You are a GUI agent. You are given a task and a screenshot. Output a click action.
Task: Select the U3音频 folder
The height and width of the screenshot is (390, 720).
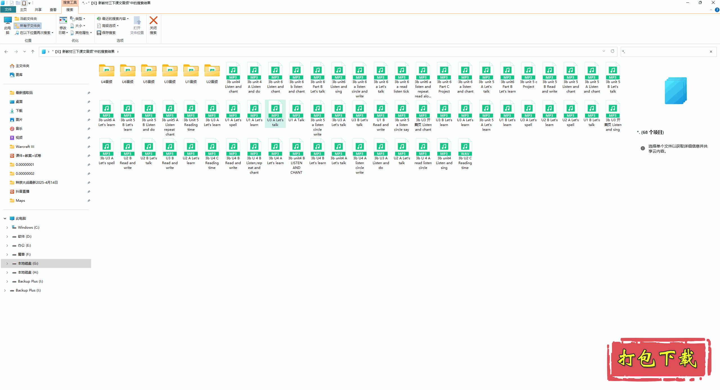tap(170, 74)
